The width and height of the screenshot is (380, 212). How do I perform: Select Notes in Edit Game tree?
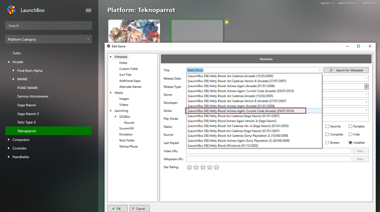pos(123,63)
